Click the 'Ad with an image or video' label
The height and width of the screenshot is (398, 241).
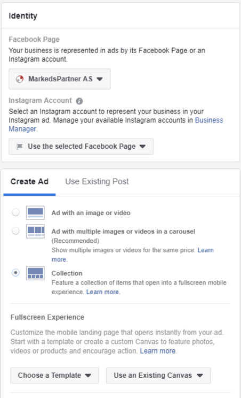click(91, 213)
